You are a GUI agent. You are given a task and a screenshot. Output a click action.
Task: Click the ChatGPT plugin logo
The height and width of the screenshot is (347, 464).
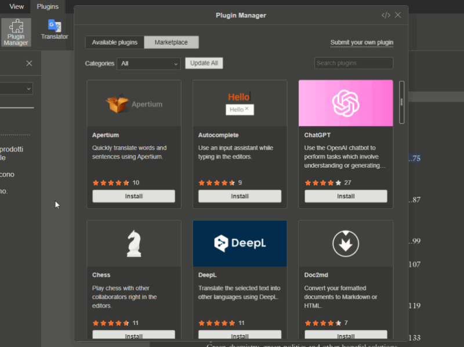click(346, 103)
